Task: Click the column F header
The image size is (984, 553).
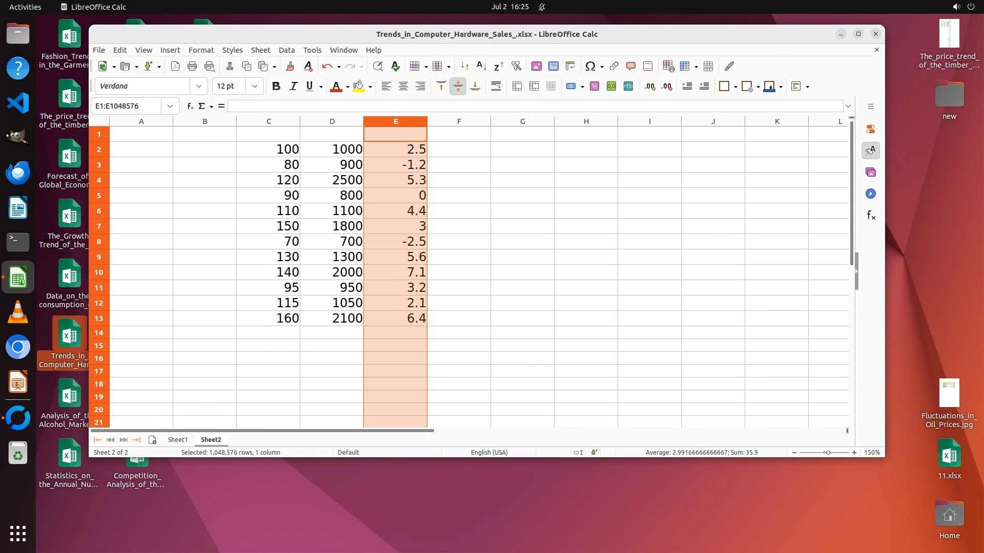Action: pyautogui.click(x=459, y=121)
